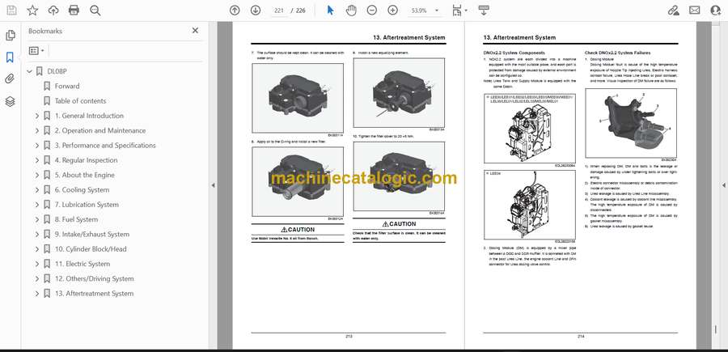Click the Save file icon

[x=11, y=11]
